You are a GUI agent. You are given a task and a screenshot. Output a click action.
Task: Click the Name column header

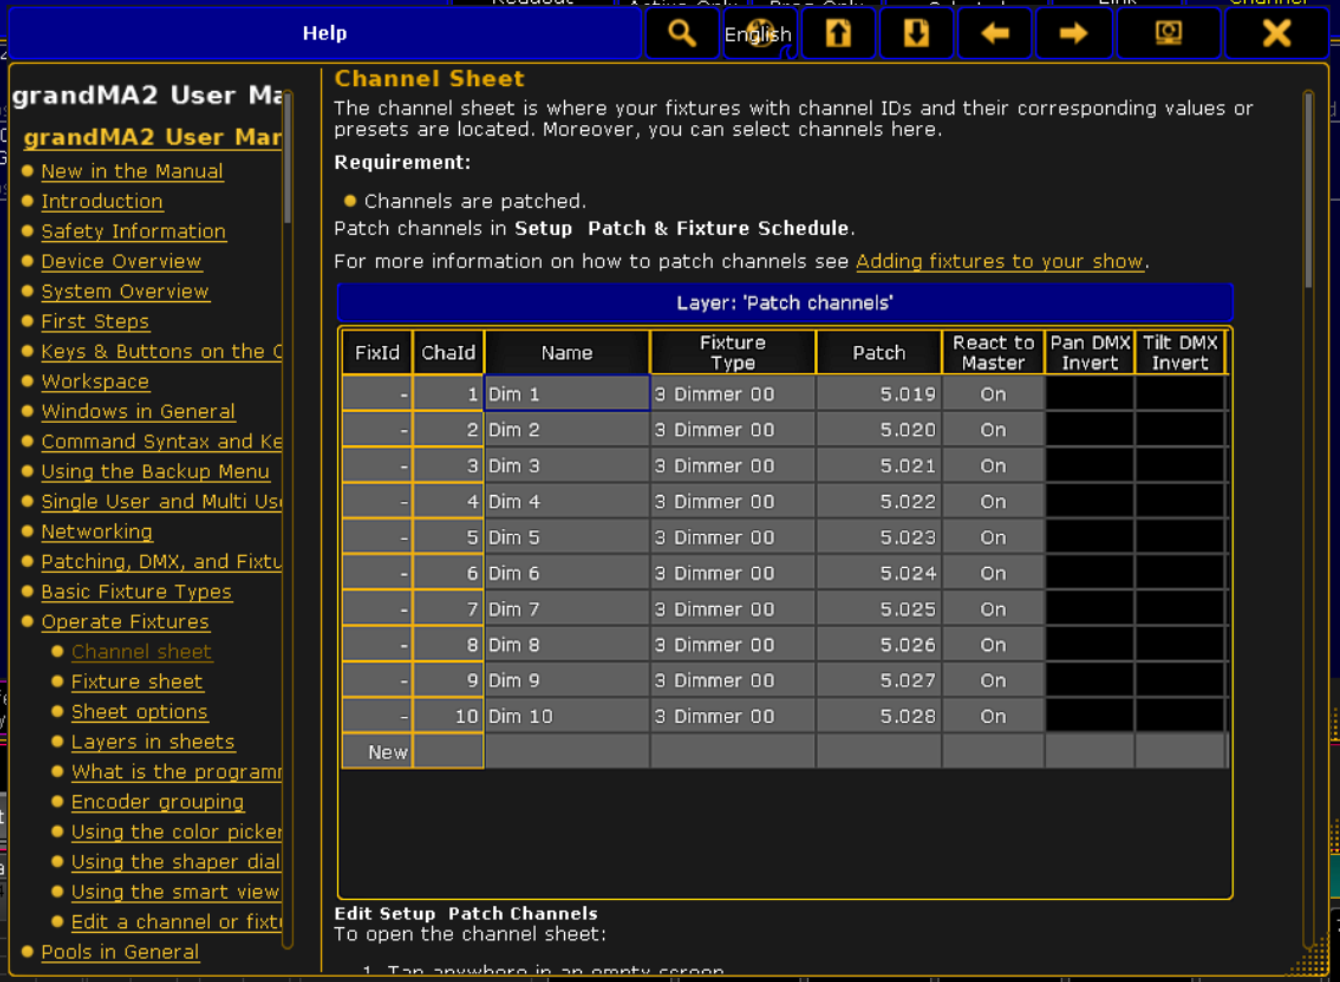click(567, 353)
